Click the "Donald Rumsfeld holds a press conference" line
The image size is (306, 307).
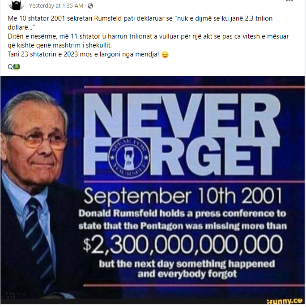point(183,213)
